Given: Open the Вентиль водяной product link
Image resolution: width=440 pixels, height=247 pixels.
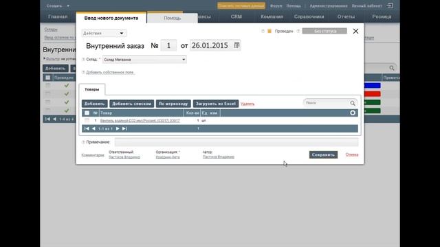Looking at the screenshot, I should click(140, 121).
